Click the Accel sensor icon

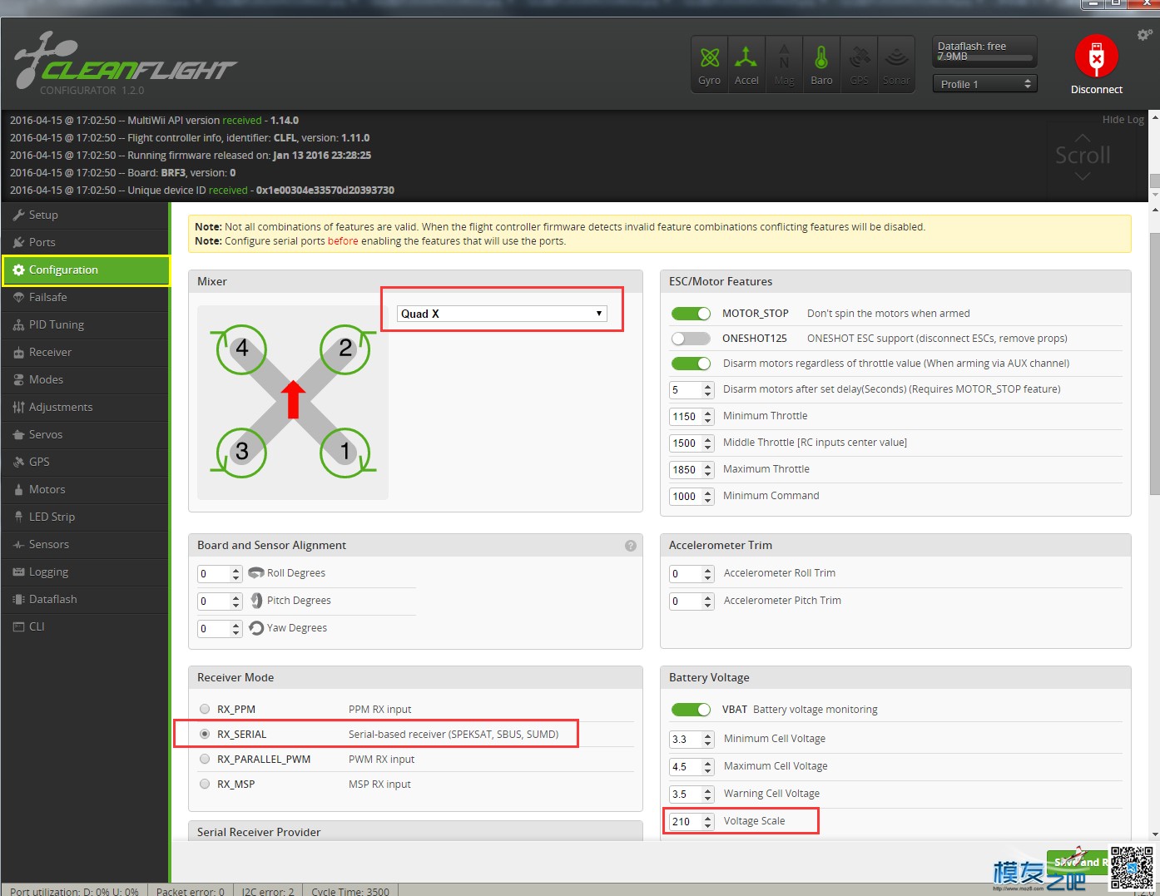(746, 64)
